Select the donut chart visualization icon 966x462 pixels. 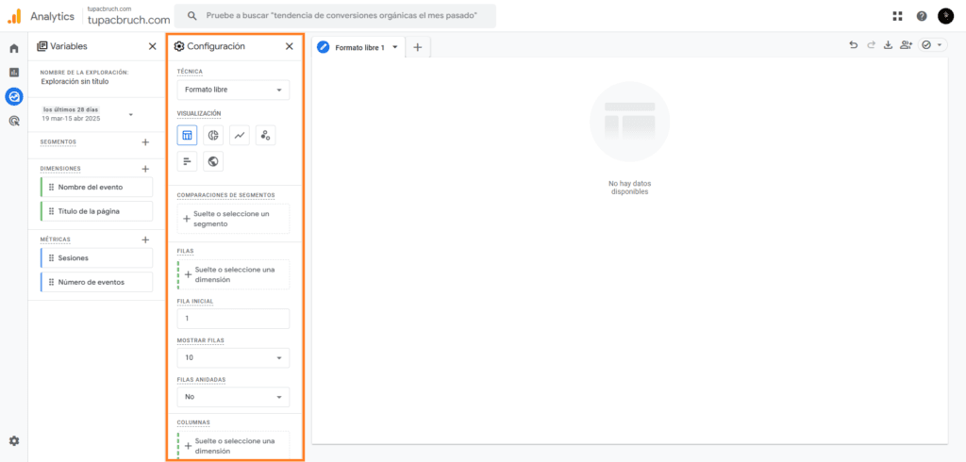pyautogui.click(x=213, y=136)
